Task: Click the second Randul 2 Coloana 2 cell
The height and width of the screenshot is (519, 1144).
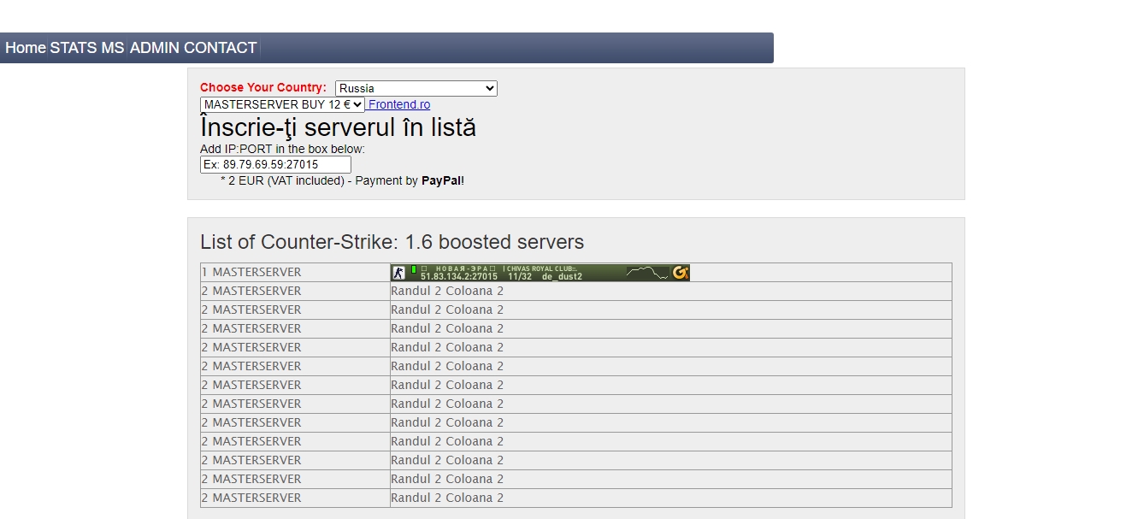Action: 446,310
